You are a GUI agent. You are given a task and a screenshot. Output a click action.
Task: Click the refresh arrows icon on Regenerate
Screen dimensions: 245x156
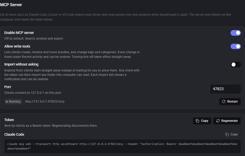pyautogui.click(x=218, y=121)
